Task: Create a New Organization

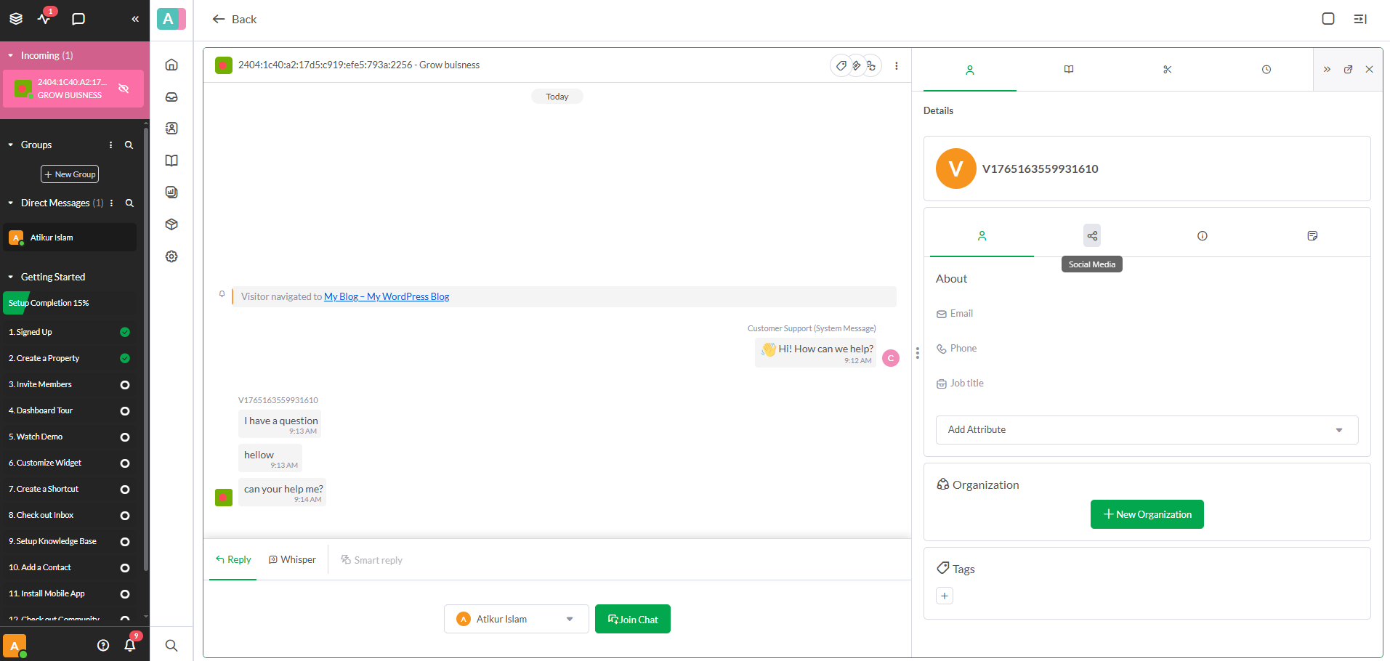Action: [x=1147, y=514]
